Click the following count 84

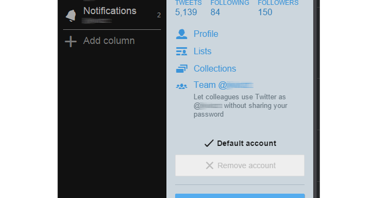pos(215,12)
